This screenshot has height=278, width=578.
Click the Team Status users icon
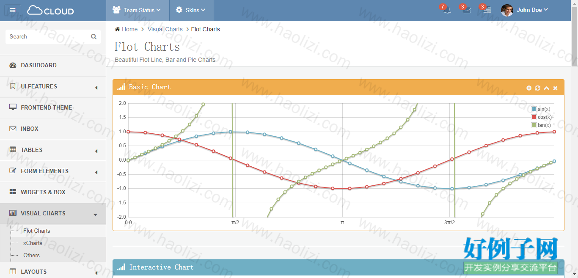(116, 10)
